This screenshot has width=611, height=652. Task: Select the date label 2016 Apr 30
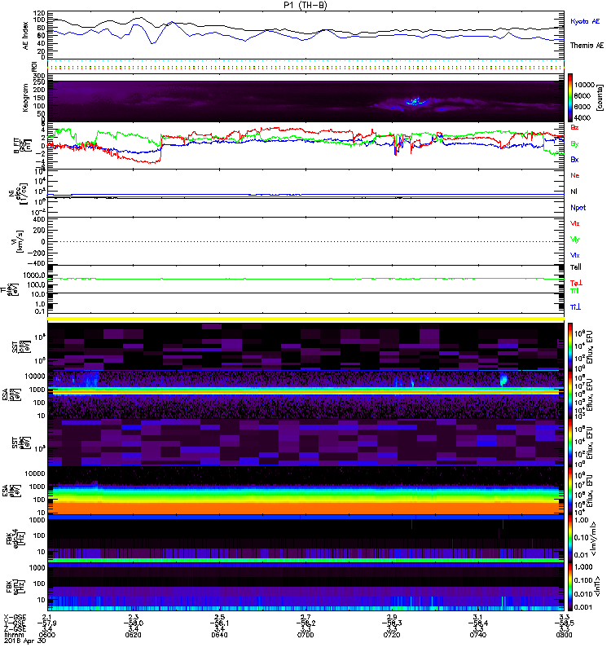pyautogui.click(x=25, y=641)
